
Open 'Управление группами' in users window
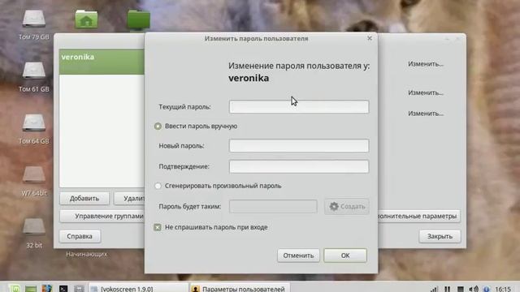(102, 216)
